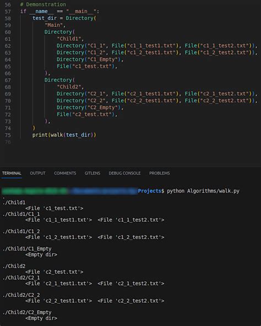Open the OUTPUT panel tab
The width and height of the screenshot is (261, 326).
point(37,173)
